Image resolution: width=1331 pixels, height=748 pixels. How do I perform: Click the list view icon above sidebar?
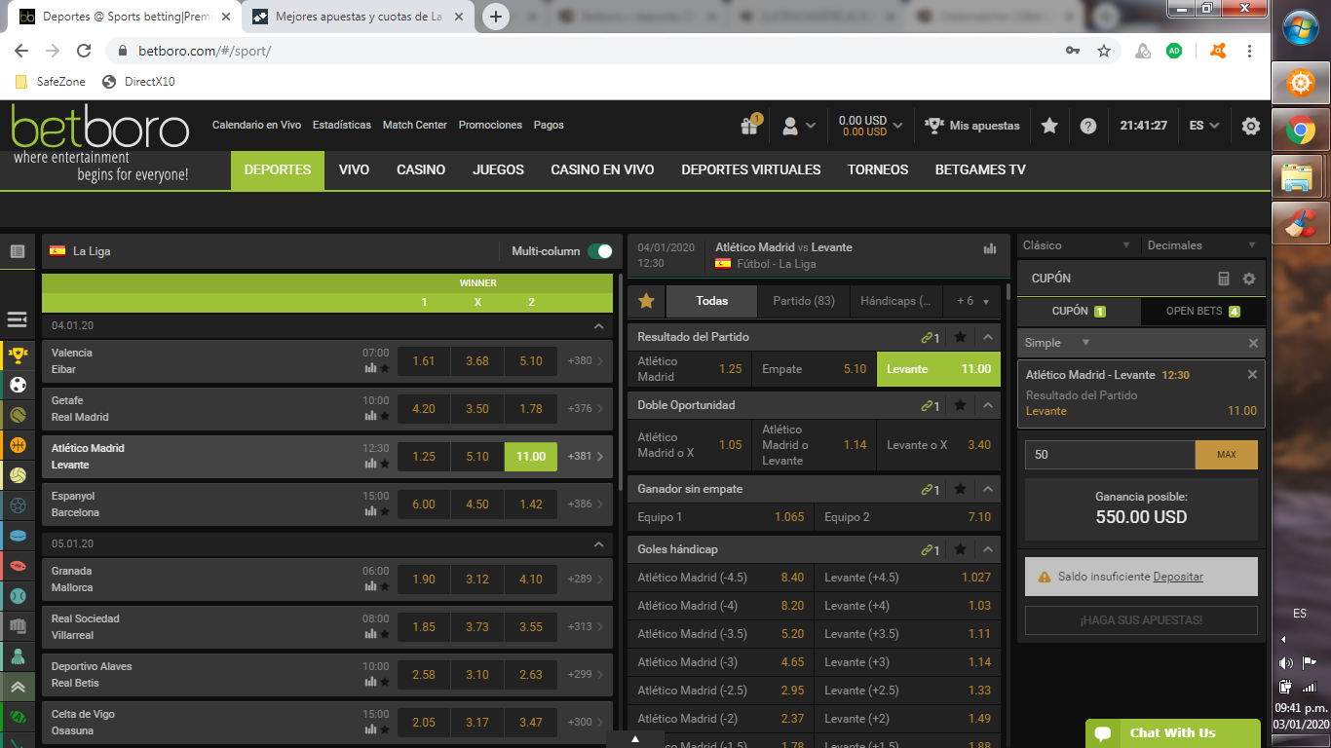pos(18,251)
